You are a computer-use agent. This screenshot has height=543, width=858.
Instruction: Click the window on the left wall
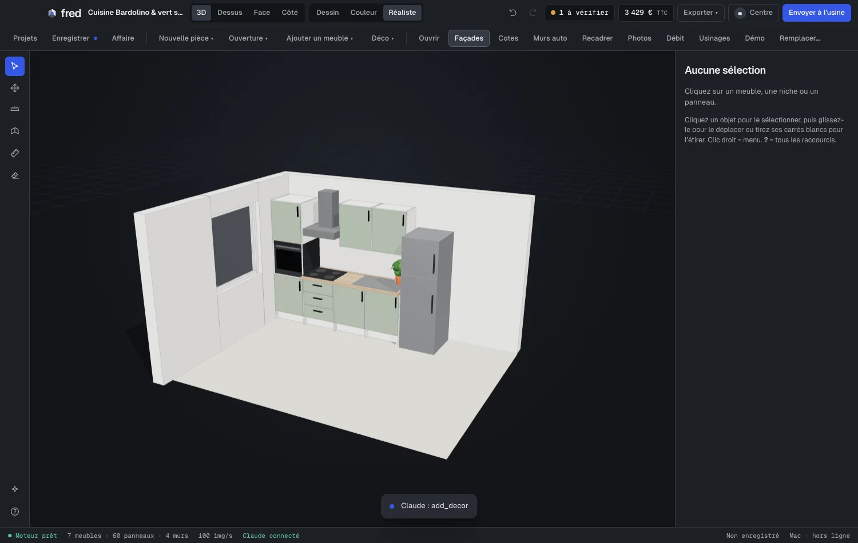point(233,246)
